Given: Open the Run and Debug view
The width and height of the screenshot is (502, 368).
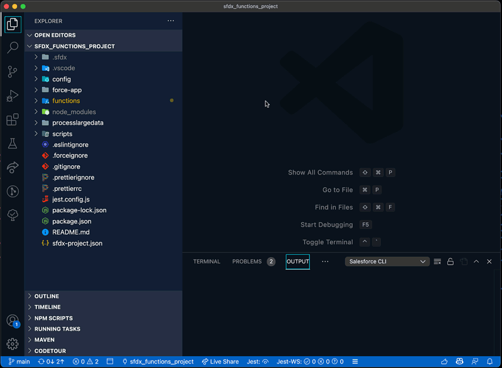Looking at the screenshot, I should pos(13,96).
